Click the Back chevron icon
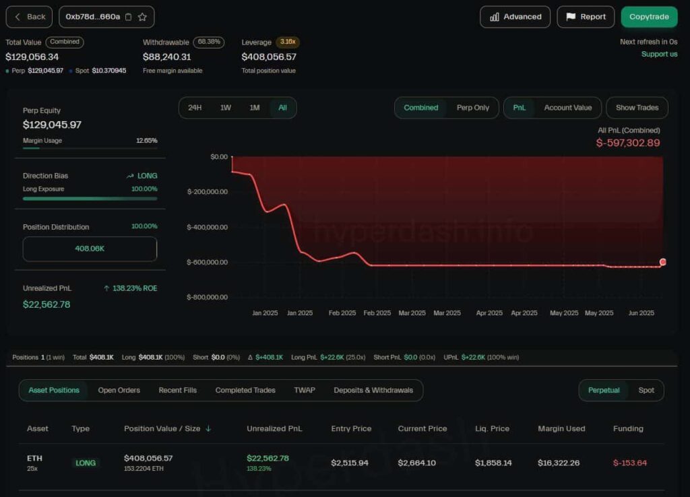 click(x=18, y=16)
